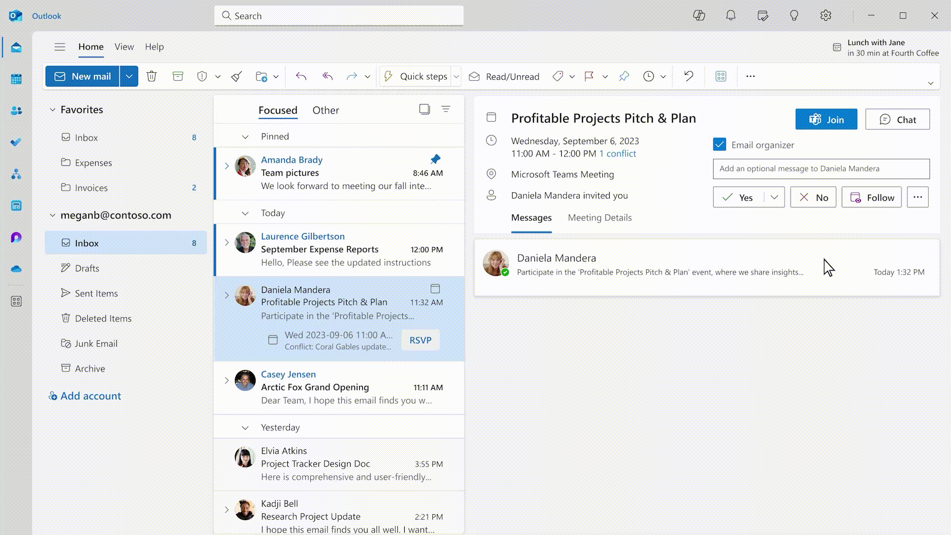The width and height of the screenshot is (951, 535).
Task: Click the optional message input field
Action: pyautogui.click(x=820, y=168)
